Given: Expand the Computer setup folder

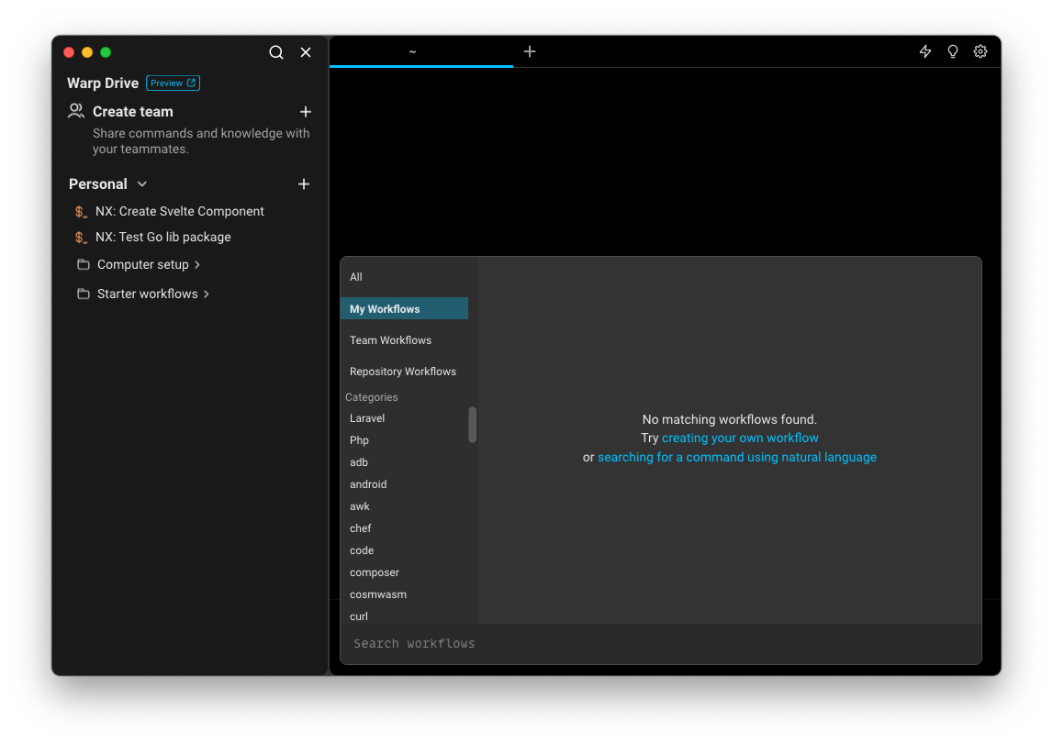Looking at the screenshot, I should click(x=198, y=264).
